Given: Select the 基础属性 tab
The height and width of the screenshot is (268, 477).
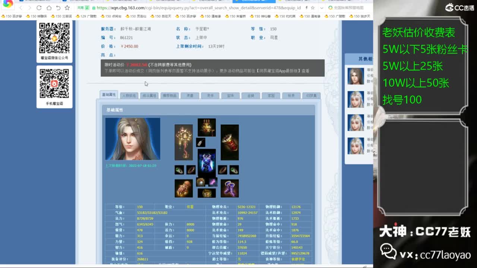Looking at the screenshot, I should pos(109,95).
